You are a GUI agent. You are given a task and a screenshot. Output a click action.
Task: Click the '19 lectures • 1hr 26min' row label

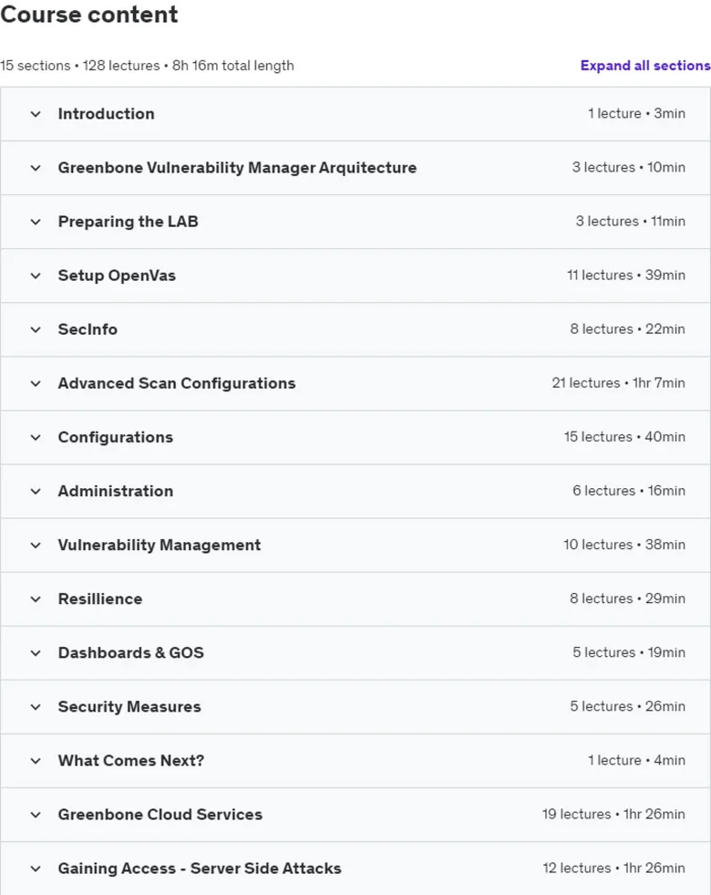pos(613,814)
